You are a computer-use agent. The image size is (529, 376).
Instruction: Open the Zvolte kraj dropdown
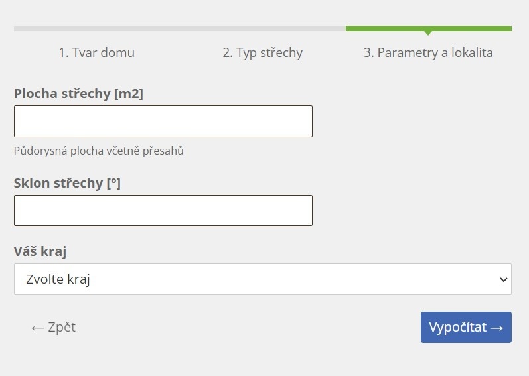[x=263, y=279]
